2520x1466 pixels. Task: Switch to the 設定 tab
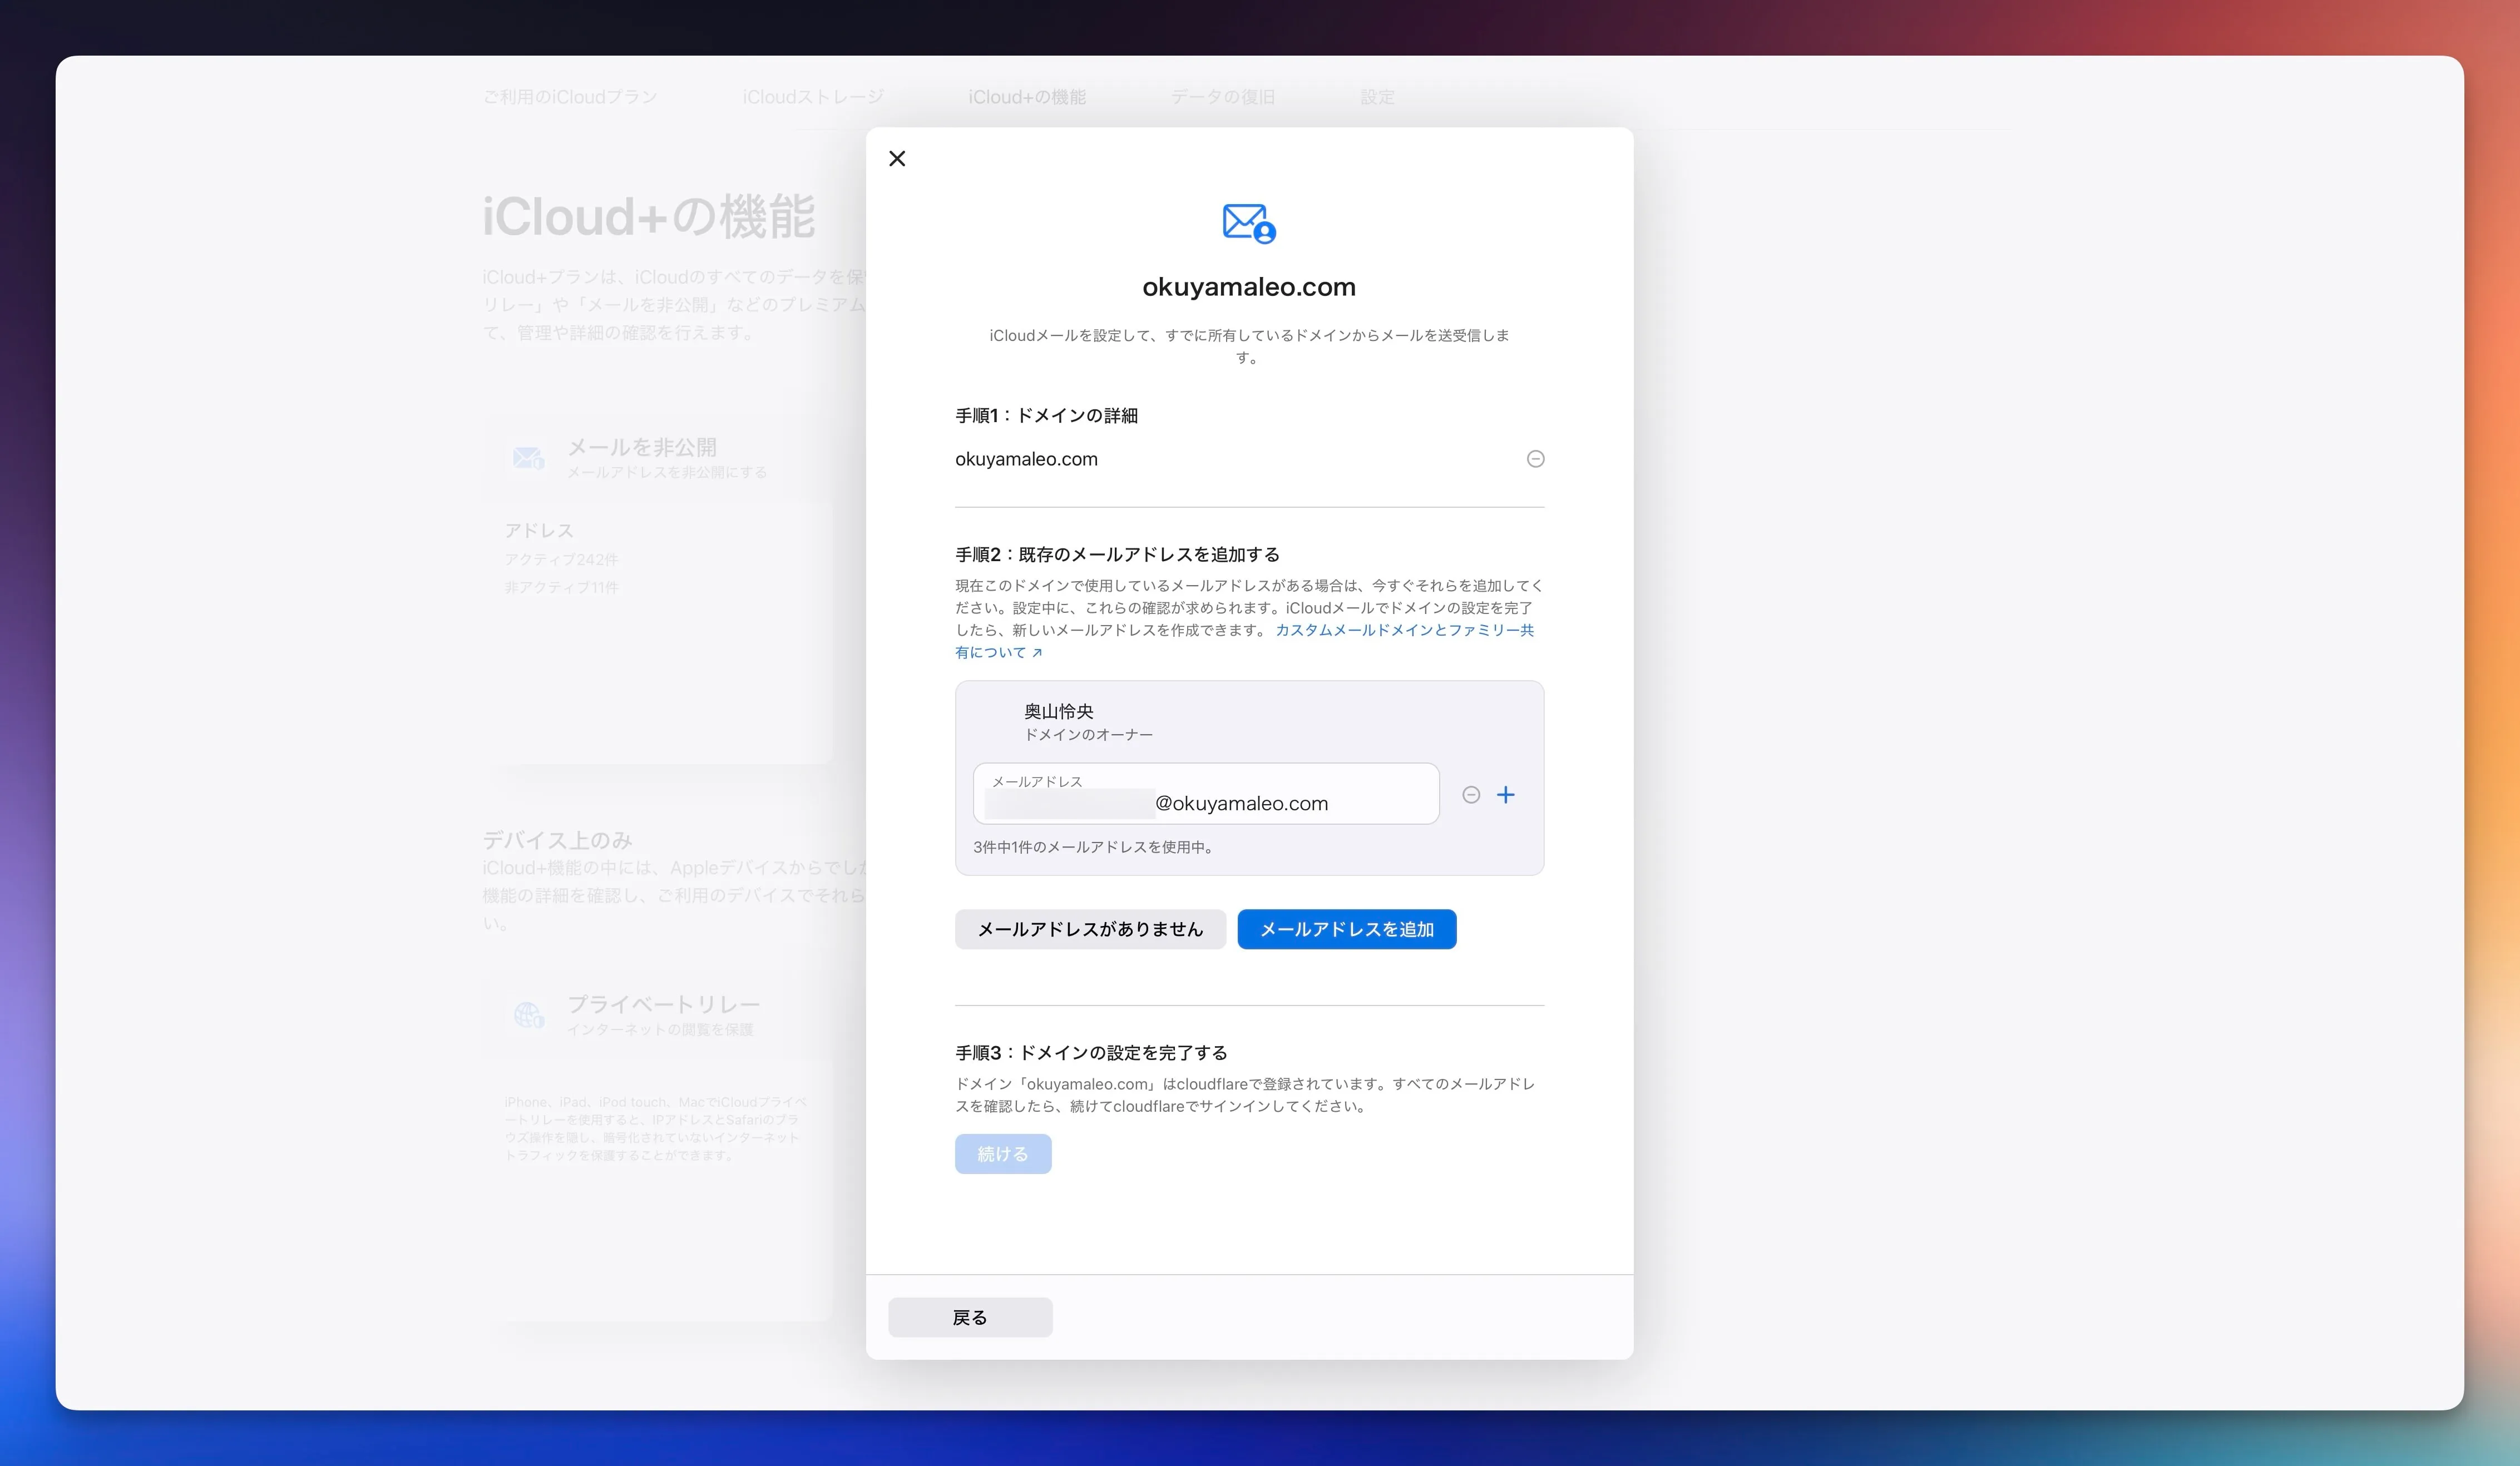tap(1377, 97)
